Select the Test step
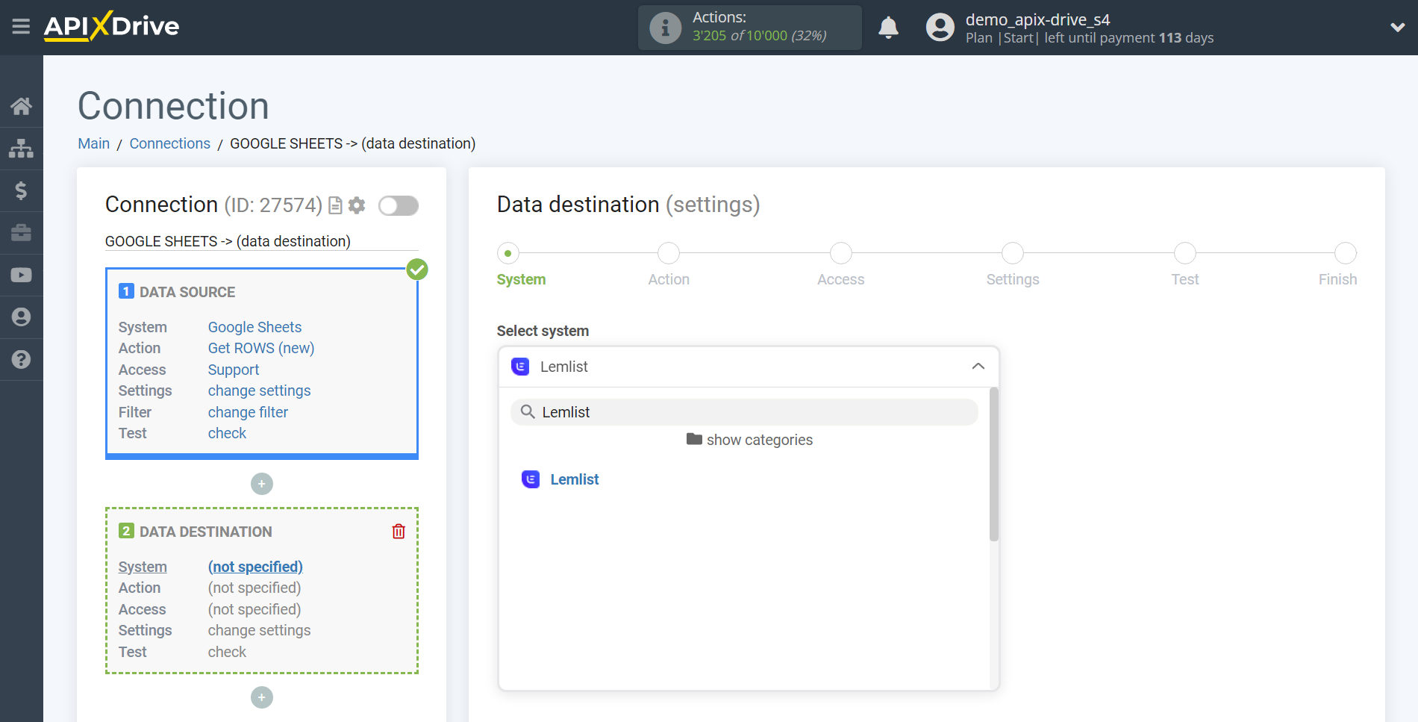This screenshot has height=722, width=1418. (1185, 253)
